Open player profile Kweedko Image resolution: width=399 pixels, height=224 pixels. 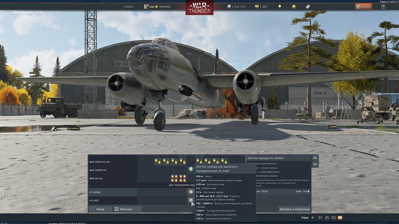point(165,7)
